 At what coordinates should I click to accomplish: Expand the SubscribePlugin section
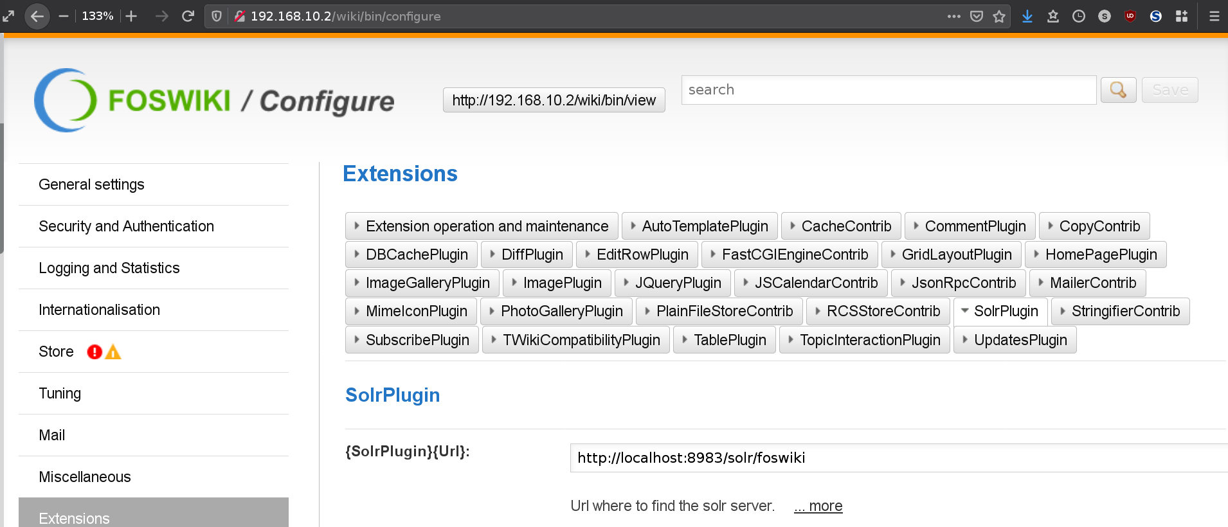pos(411,340)
